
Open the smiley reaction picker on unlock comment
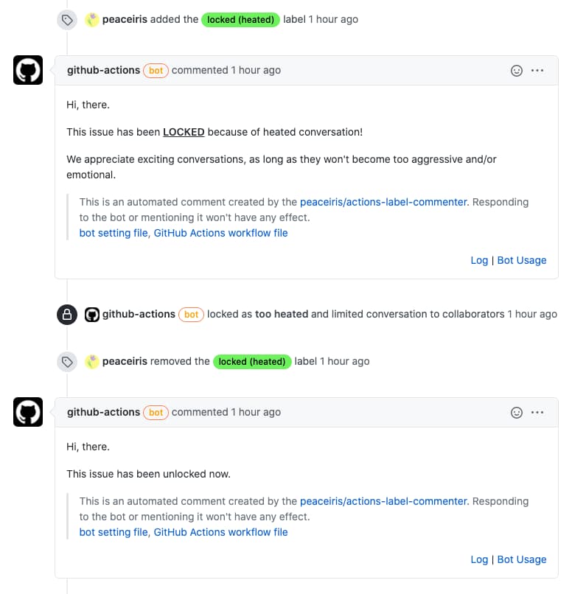click(x=517, y=412)
